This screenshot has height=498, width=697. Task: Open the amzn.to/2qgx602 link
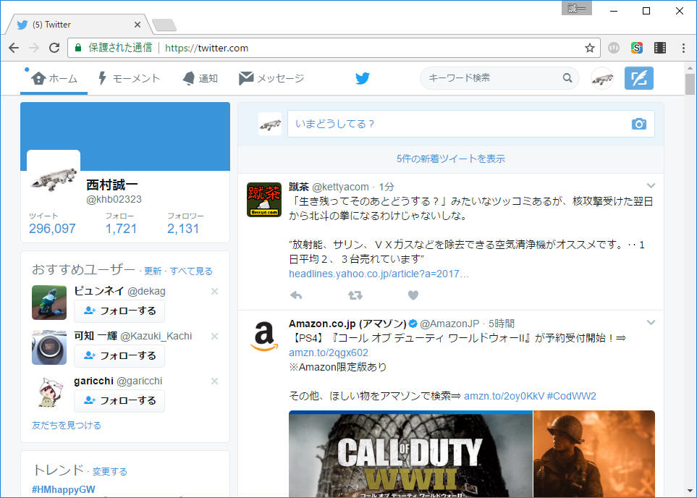click(329, 353)
